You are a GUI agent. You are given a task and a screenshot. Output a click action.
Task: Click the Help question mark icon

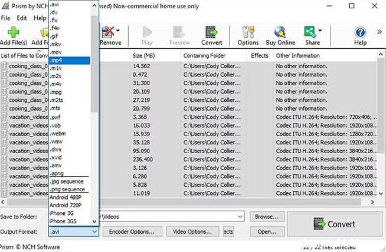point(360,32)
